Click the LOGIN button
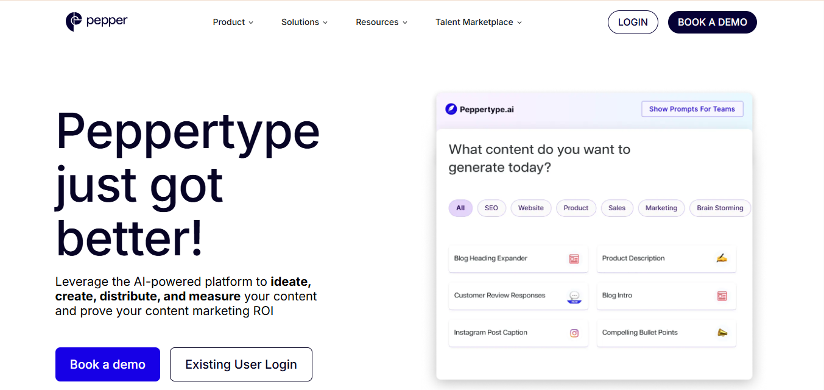Image resolution: width=824 pixels, height=390 pixels. coord(633,22)
